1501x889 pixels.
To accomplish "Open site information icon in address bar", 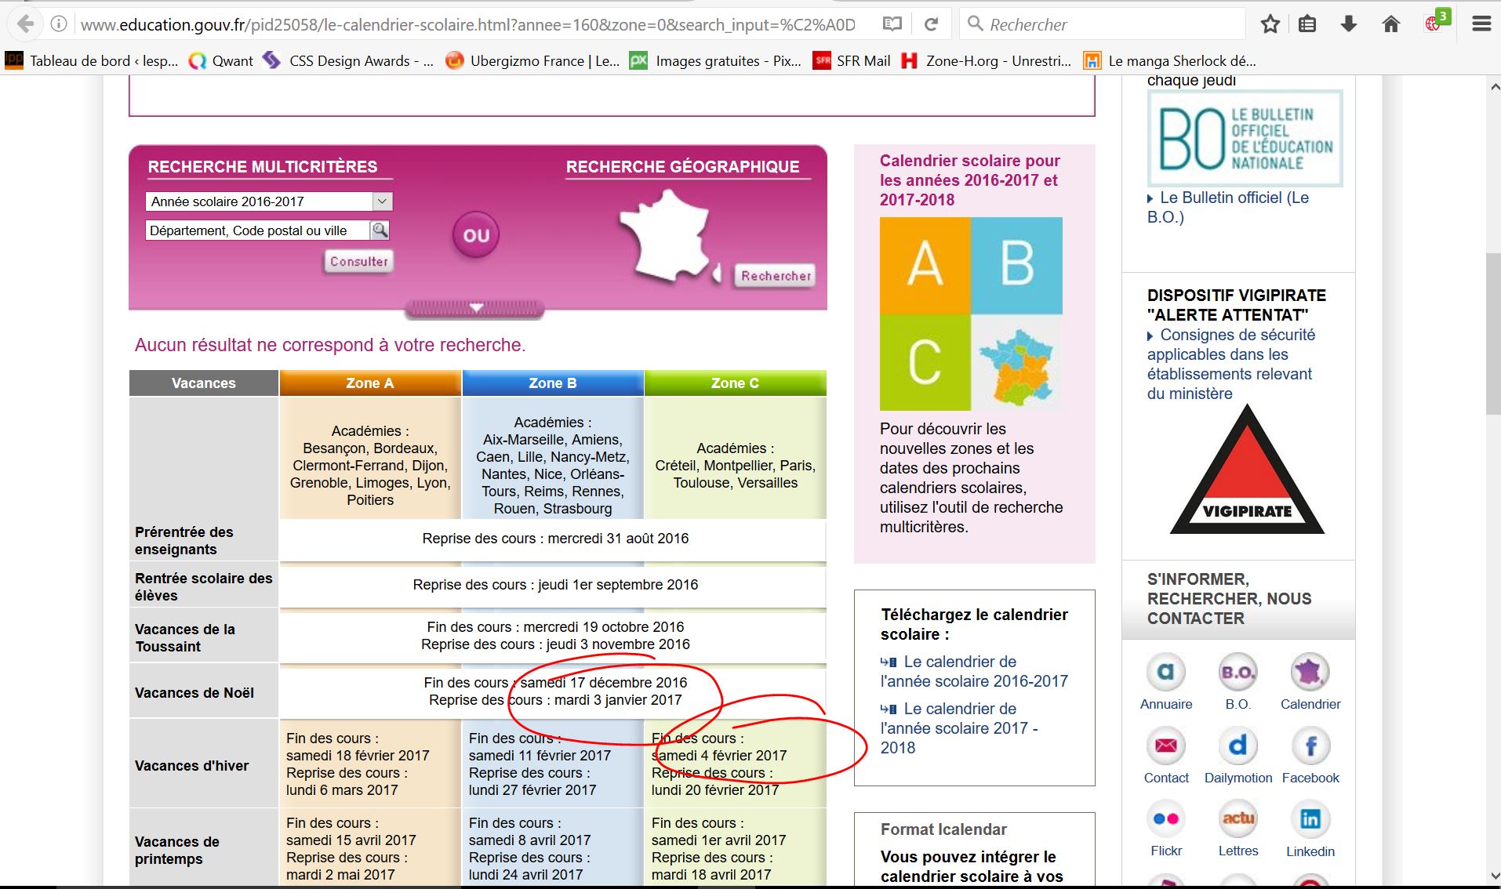I will pyautogui.click(x=59, y=24).
